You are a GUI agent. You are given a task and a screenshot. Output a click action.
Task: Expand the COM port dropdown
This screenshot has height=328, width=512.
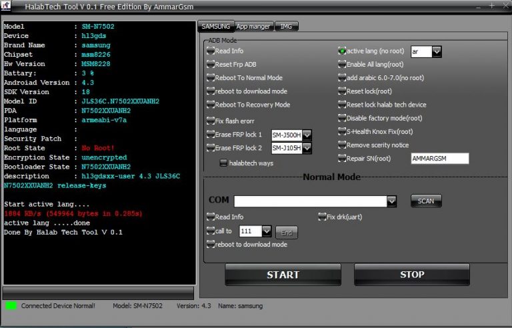pos(391,201)
